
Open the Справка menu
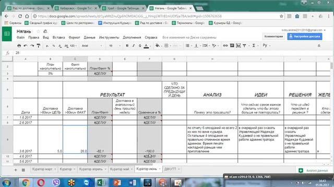tap(151, 37)
